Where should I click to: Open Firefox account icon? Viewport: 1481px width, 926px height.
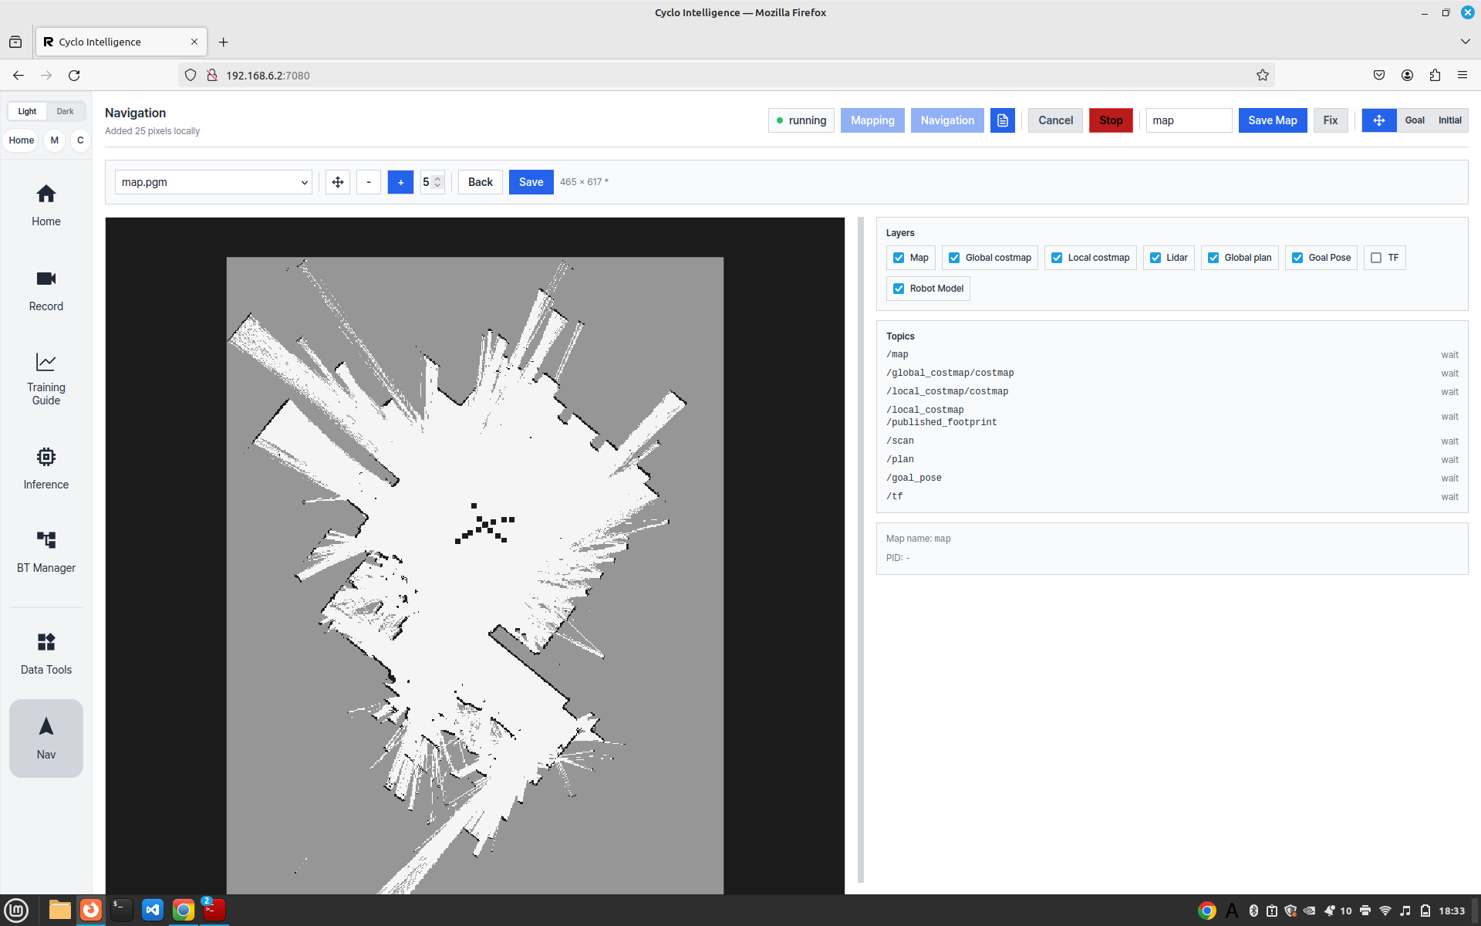(x=1407, y=75)
